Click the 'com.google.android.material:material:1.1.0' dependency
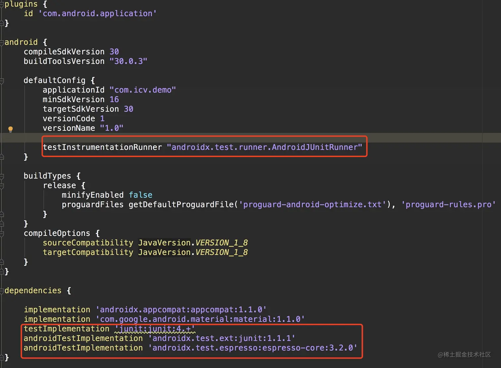The image size is (501, 368). [x=200, y=319]
